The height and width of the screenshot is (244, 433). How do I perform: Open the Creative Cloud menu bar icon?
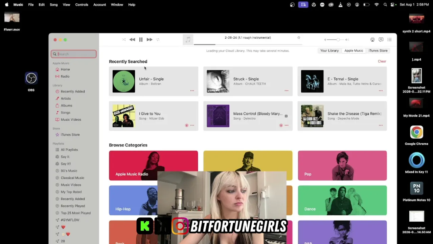[x=331, y=5]
